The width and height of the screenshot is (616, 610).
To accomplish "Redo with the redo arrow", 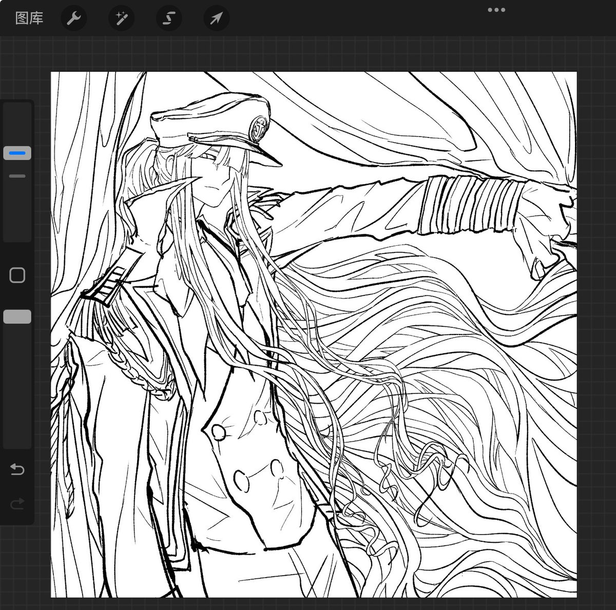I will 17,504.
